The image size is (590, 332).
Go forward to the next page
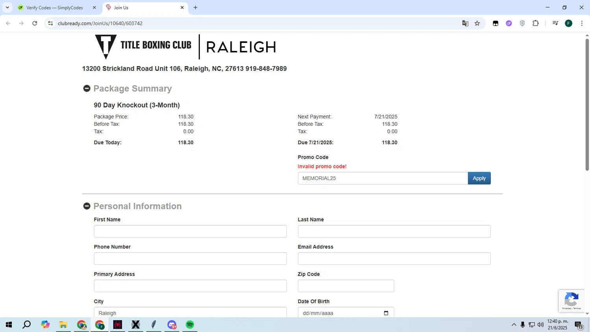coord(21,23)
